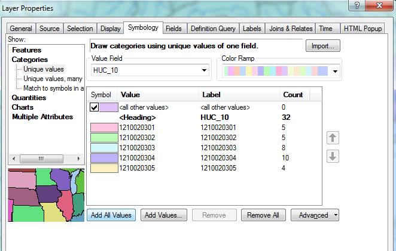The image size is (396, 251).
Task: Click the move up arrow button
Action: (x=333, y=138)
